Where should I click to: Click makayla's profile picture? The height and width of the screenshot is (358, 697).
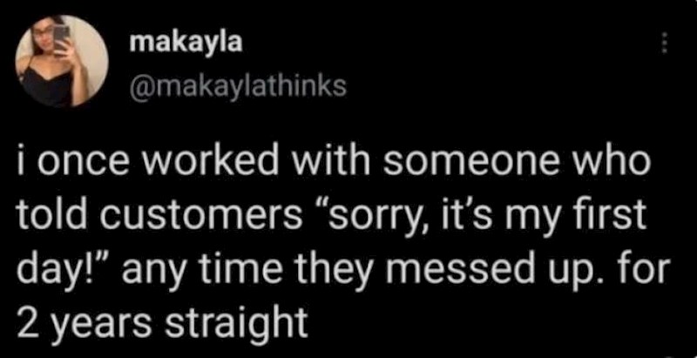point(61,61)
